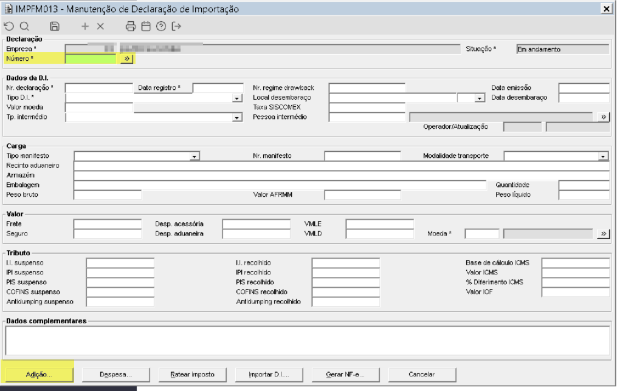620x391 pixels.
Task: Add a new record with plus icon
Action: pos(85,27)
